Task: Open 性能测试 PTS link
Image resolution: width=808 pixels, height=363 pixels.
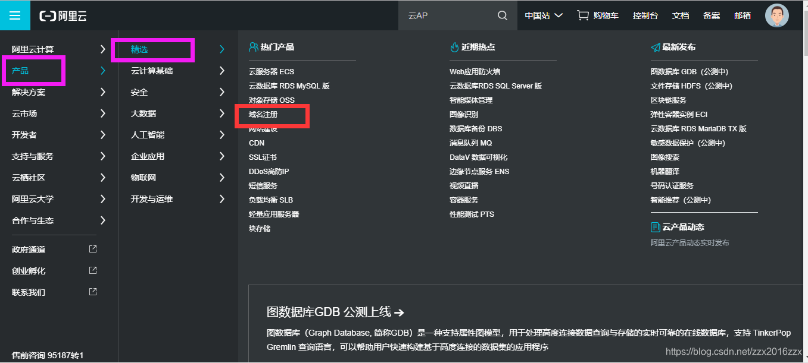Action: (x=472, y=214)
